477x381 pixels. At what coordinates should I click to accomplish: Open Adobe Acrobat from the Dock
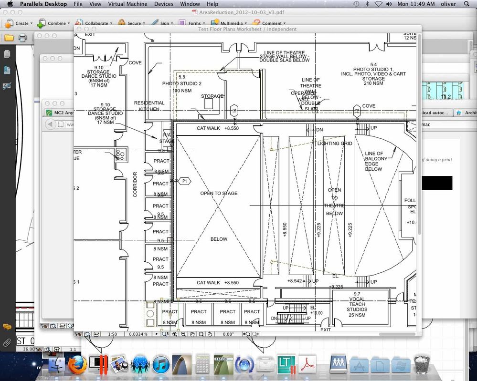pos(307,365)
